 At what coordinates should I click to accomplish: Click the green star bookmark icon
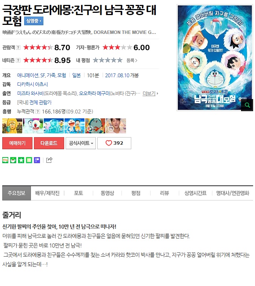click(x=21, y=160)
